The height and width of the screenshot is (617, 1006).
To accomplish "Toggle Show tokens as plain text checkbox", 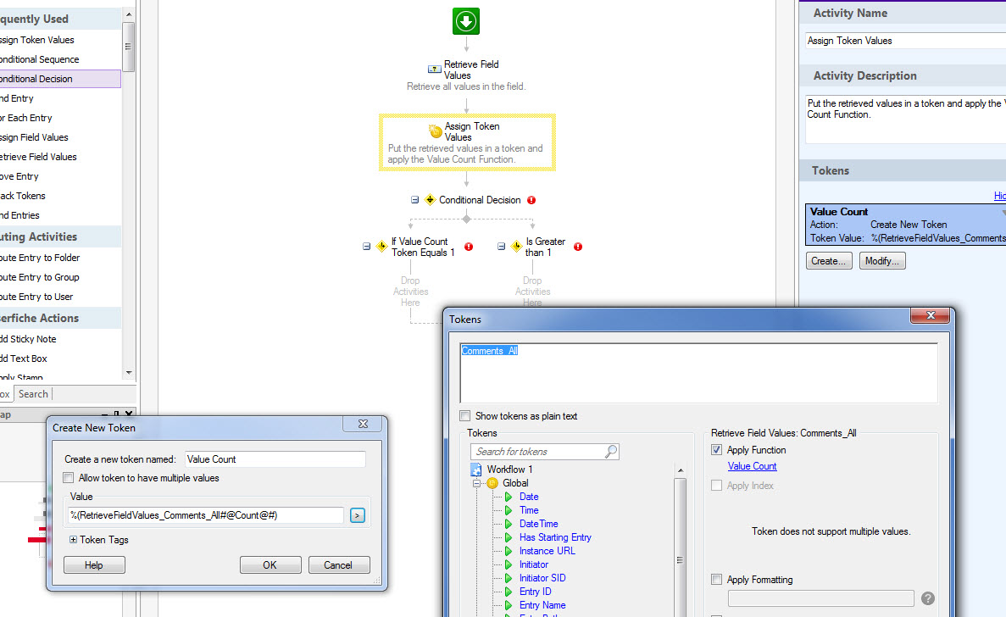I will click(x=464, y=416).
